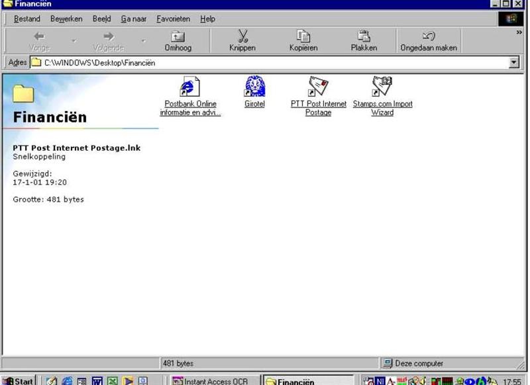The height and width of the screenshot is (385, 530).
Task: Launch Excel from quick launch bar
Action: point(112,381)
